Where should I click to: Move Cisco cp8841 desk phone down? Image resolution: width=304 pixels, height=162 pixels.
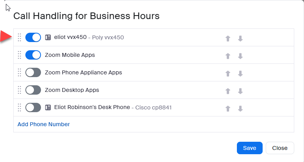coord(240,108)
